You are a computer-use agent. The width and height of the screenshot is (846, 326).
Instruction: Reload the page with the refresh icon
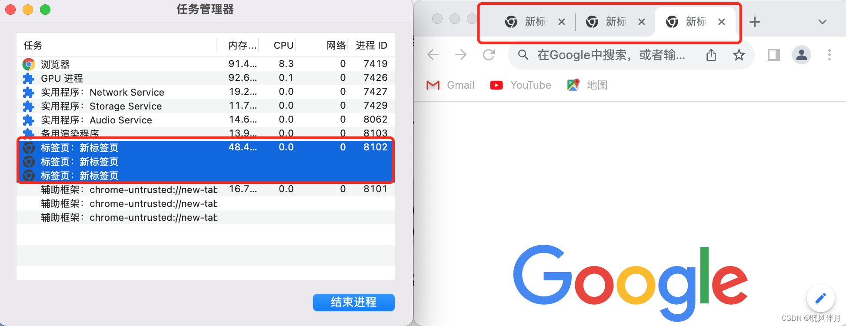point(489,55)
